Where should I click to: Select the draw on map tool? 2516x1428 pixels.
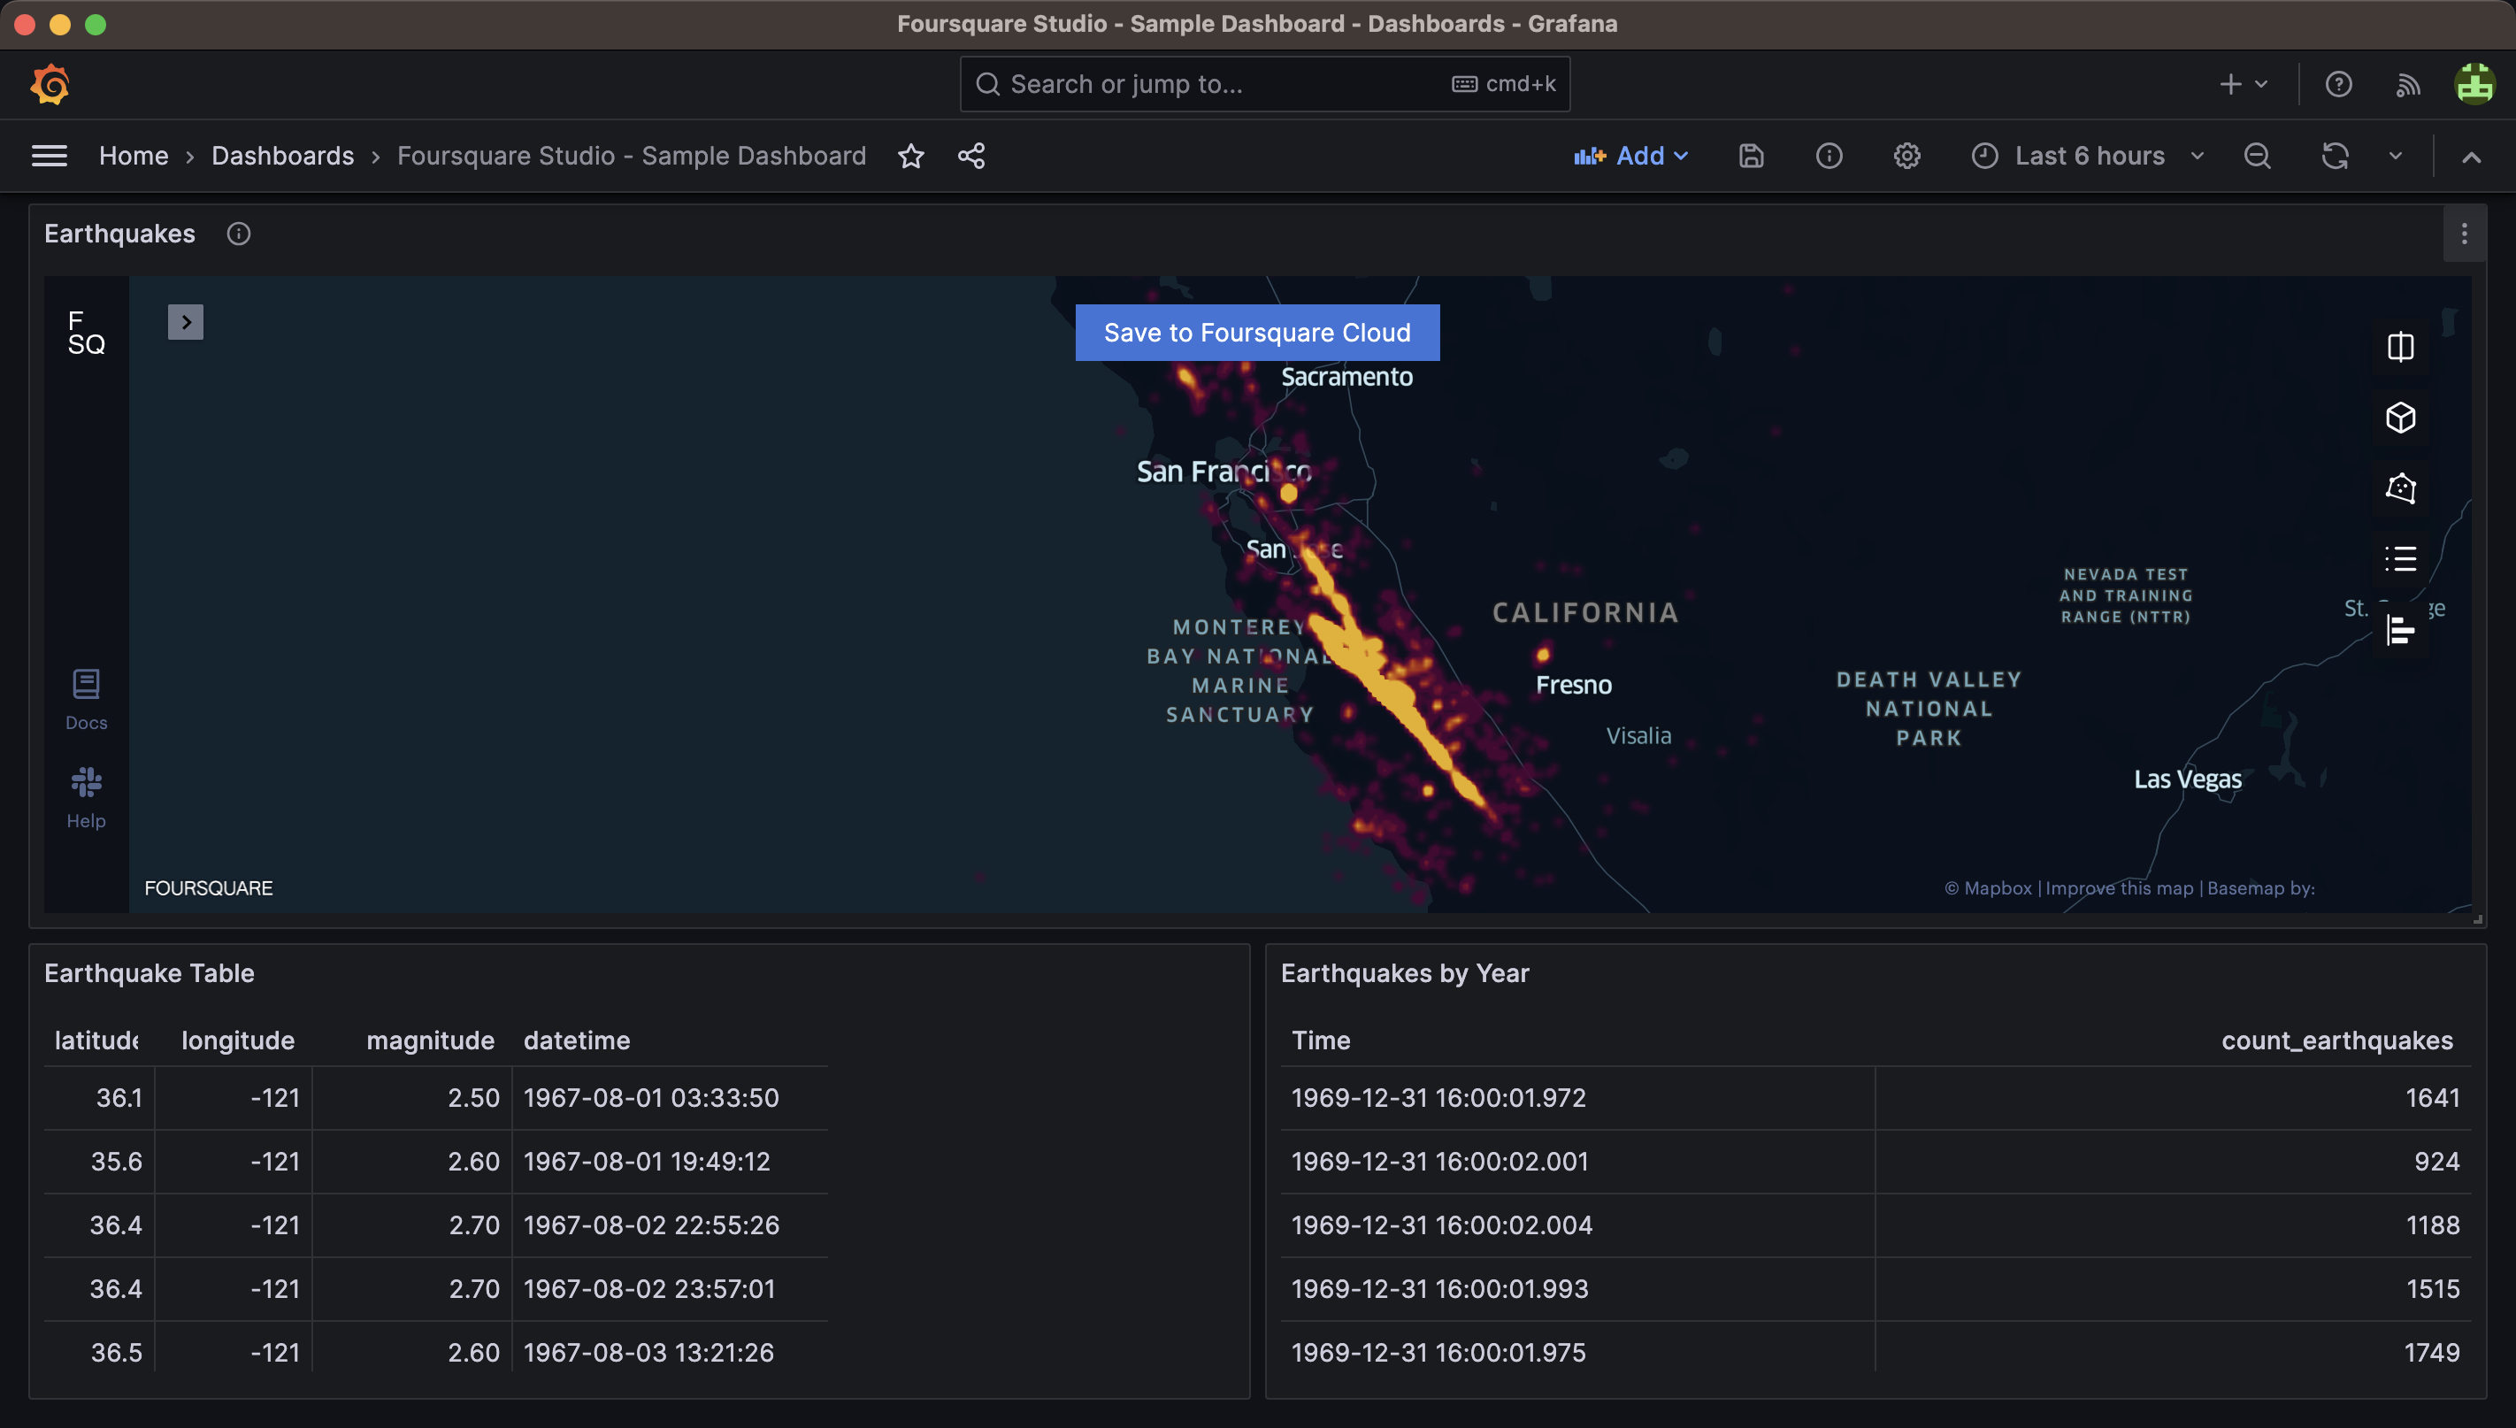[x=2400, y=488]
